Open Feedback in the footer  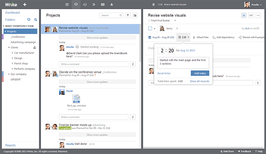coord(244,151)
